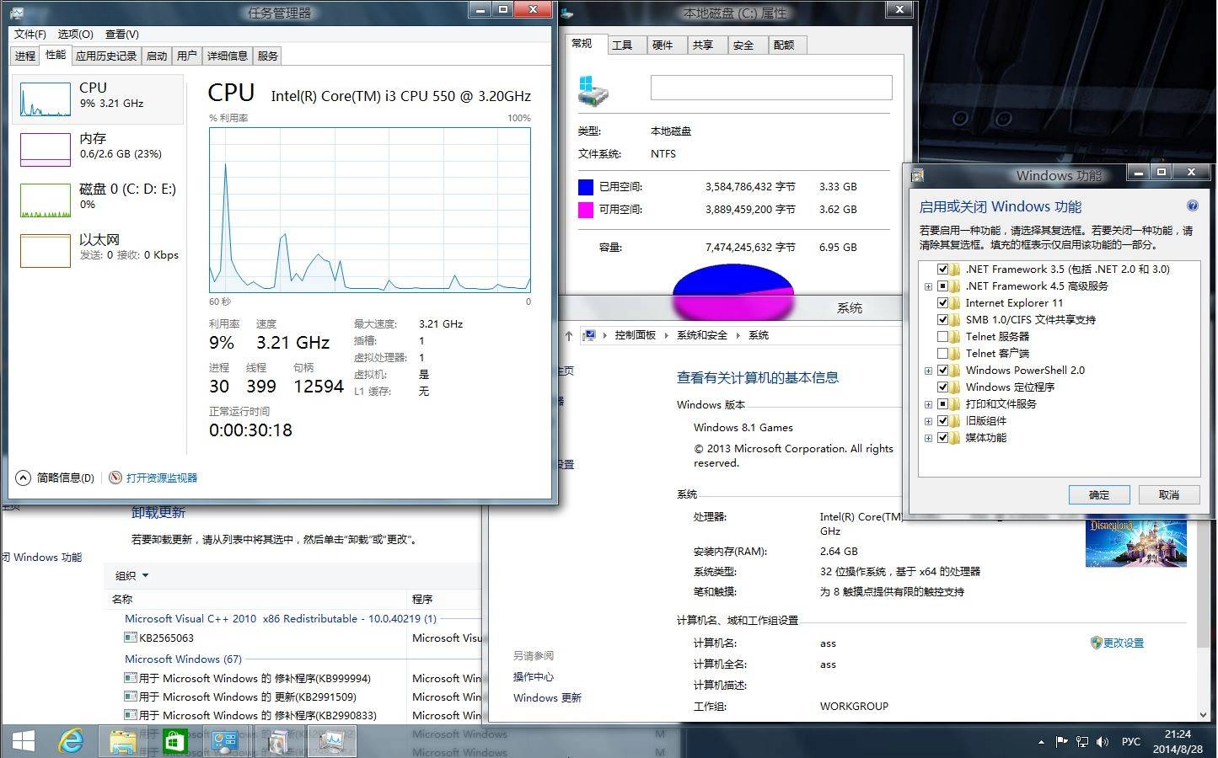Click the magenta 可用空间 color swatch
Viewport: 1218px width, 758px height.
[586, 210]
